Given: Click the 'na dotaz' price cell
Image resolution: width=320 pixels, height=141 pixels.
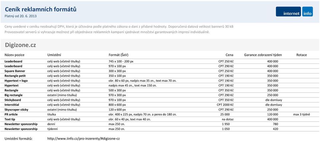Looking at the screenshot, I should pos(228,119).
